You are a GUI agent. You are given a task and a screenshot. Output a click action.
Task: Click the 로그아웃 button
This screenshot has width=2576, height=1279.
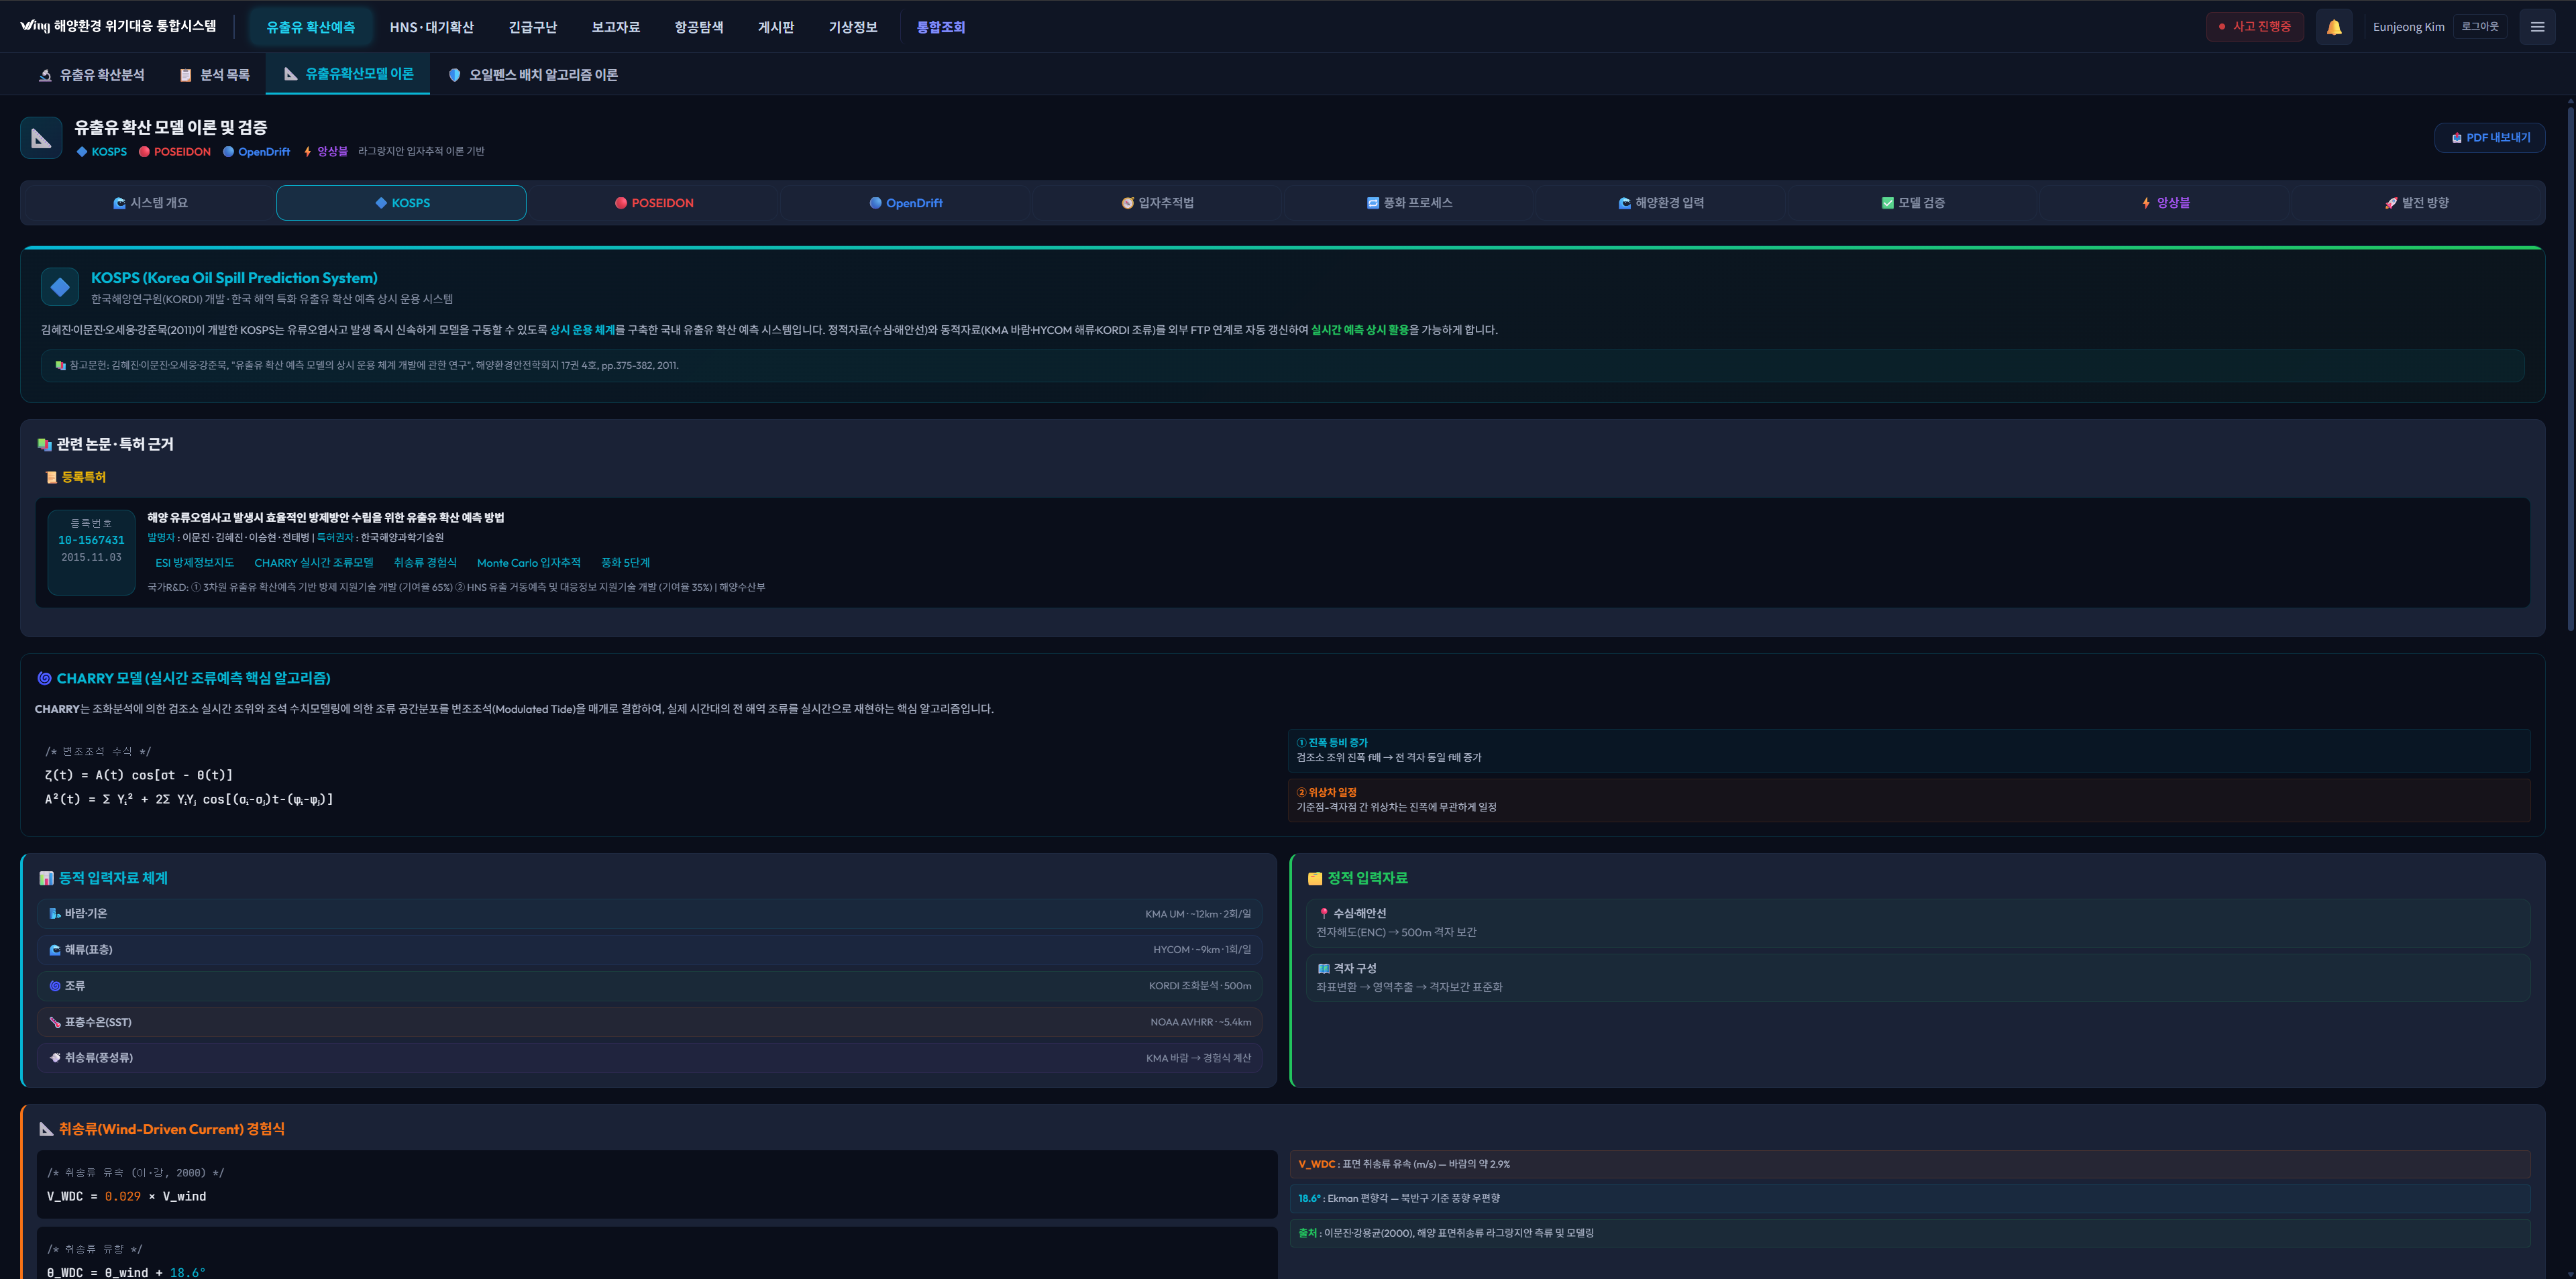[2479, 27]
